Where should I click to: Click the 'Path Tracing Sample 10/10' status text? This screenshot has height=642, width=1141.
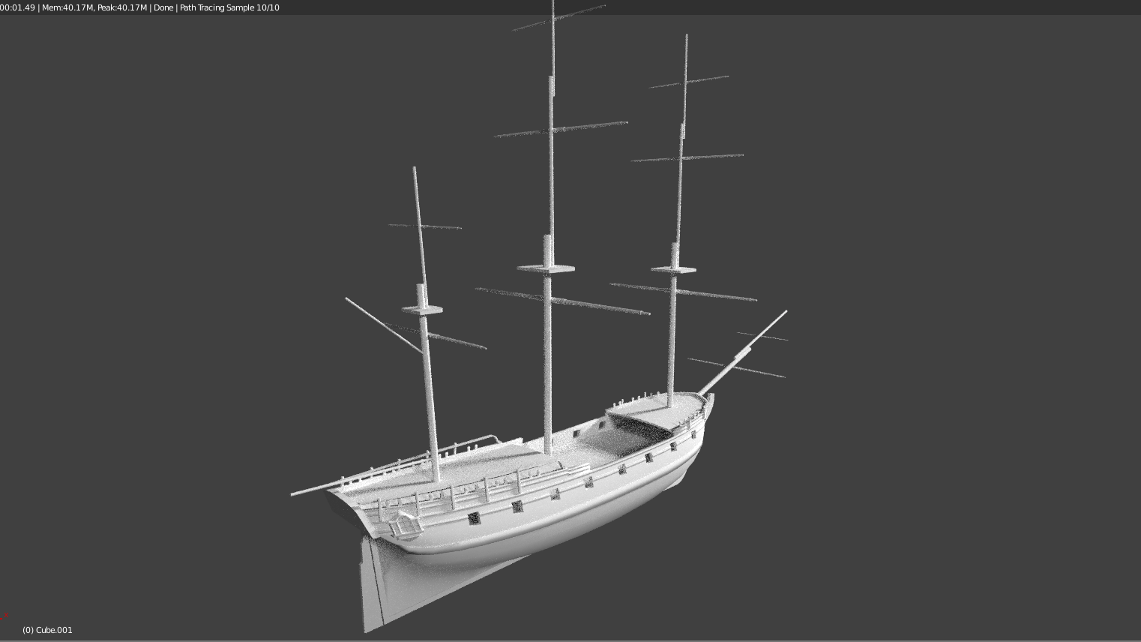[x=229, y=7]
